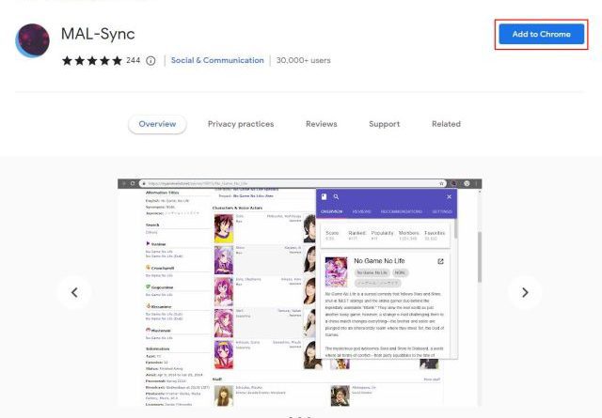Click the MAL-Sync title heading
The width and height of the screenshot is (602, 418).
(x=98, y=34)
